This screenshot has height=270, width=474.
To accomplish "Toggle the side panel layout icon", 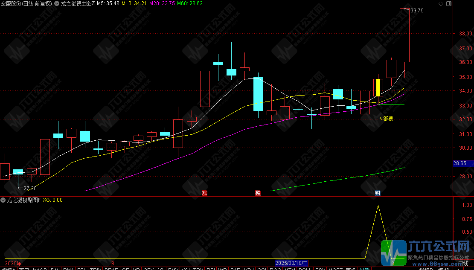I will (448, 4).
